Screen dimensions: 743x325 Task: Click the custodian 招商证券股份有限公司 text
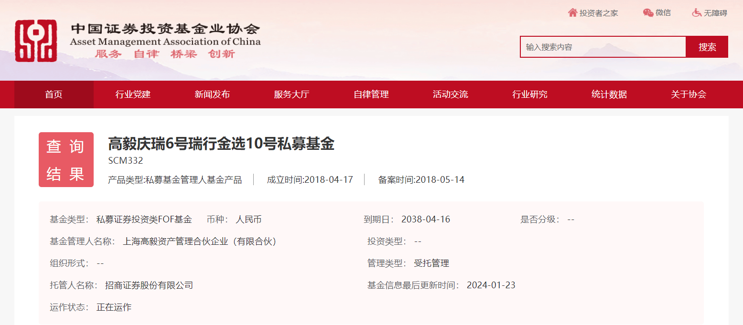point(149,285)
